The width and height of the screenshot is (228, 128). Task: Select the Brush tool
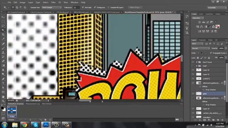pos(3,48)
